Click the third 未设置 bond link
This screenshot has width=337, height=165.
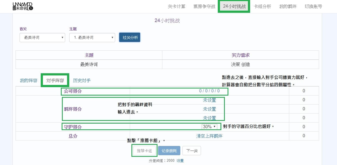(x=209, y=118)
